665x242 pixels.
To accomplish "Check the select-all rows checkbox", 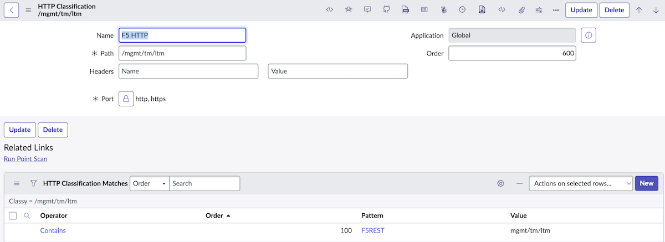I will coord(13,215).
